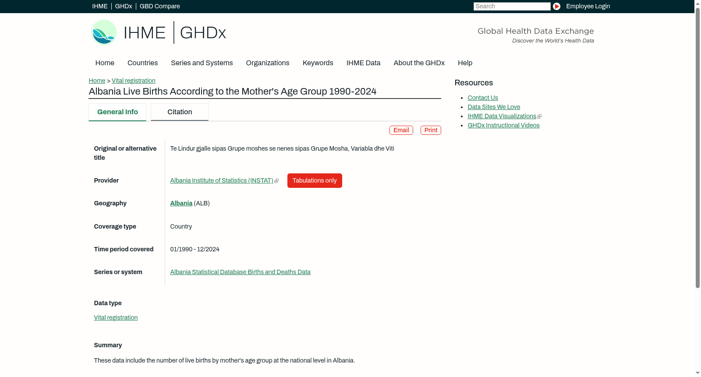
Task: Open the Series and Systems menu
Action: (202, 63)
